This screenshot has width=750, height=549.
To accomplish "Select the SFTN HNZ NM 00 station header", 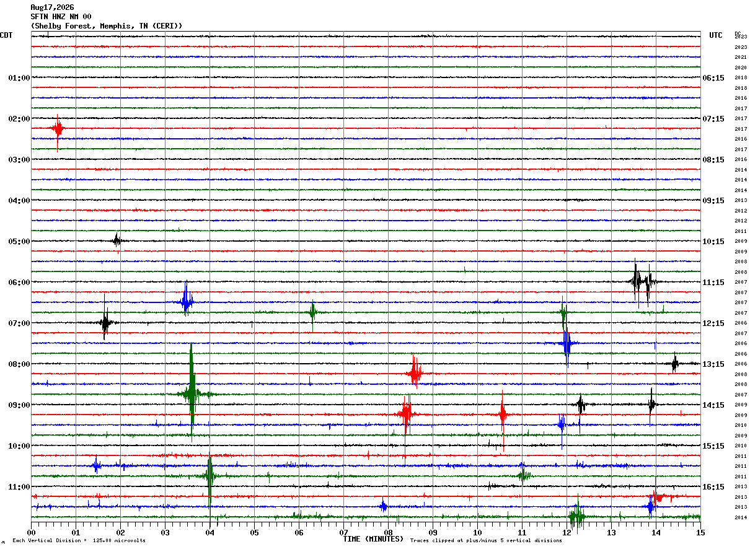I will [61, 17].
